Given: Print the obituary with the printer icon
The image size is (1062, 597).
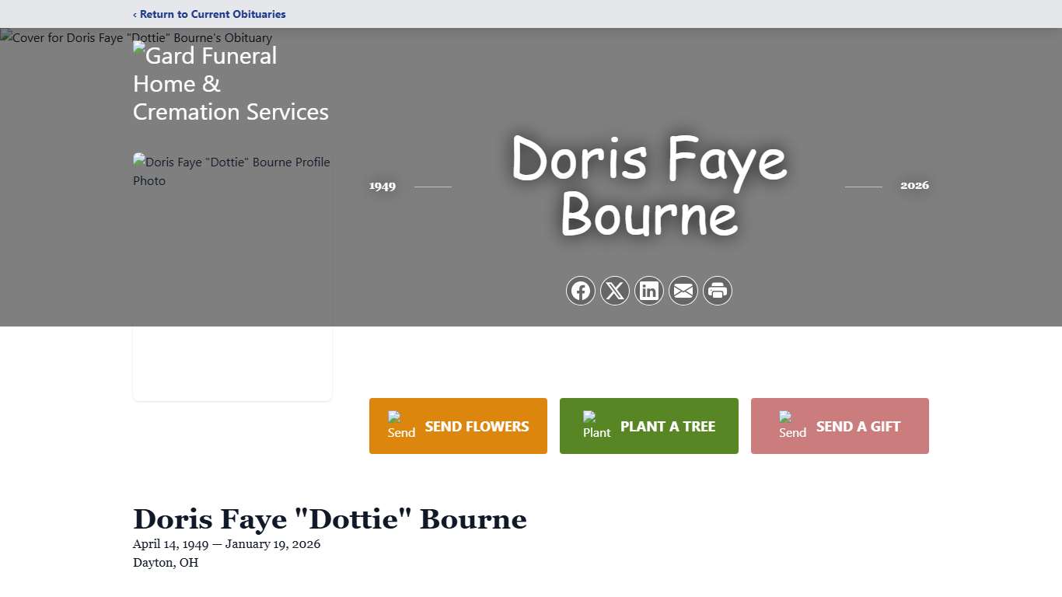Looking at the screenshot, I should pos(718,290).
